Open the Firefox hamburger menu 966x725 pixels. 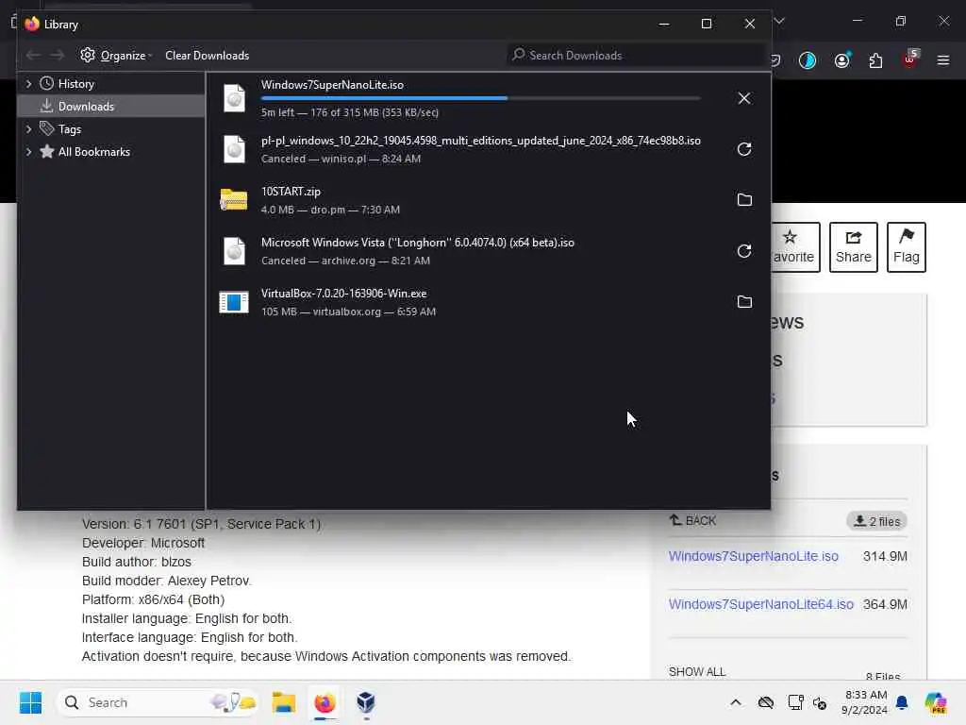pyautogui.click(x=942, y=60)
